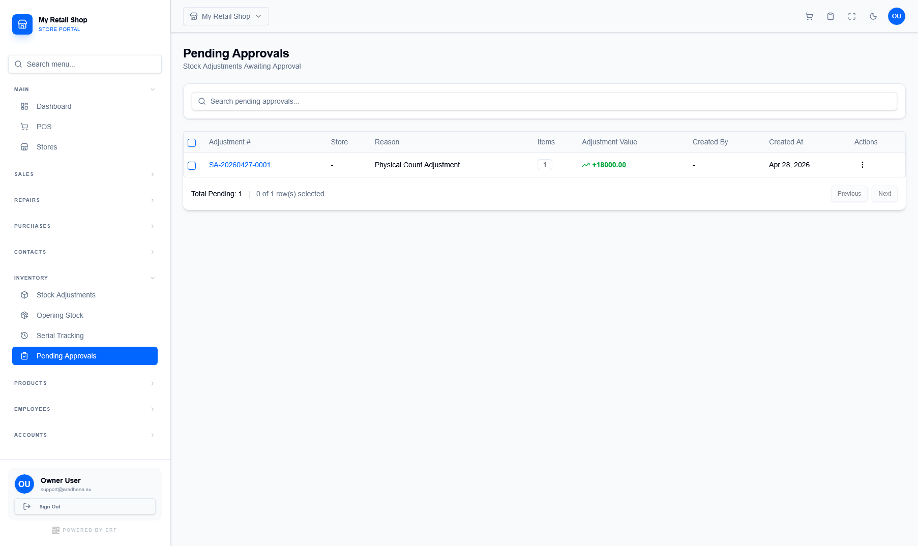
Task: Click the POS cart icon in sidebar
Action: pyautogui.click(x=24, y=127)
